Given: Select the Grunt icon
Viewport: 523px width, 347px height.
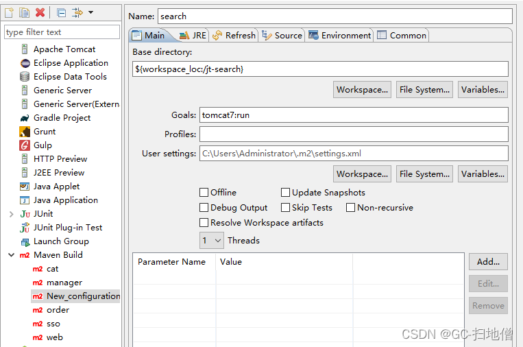Looking at the screenshot, I should [25, 132].
